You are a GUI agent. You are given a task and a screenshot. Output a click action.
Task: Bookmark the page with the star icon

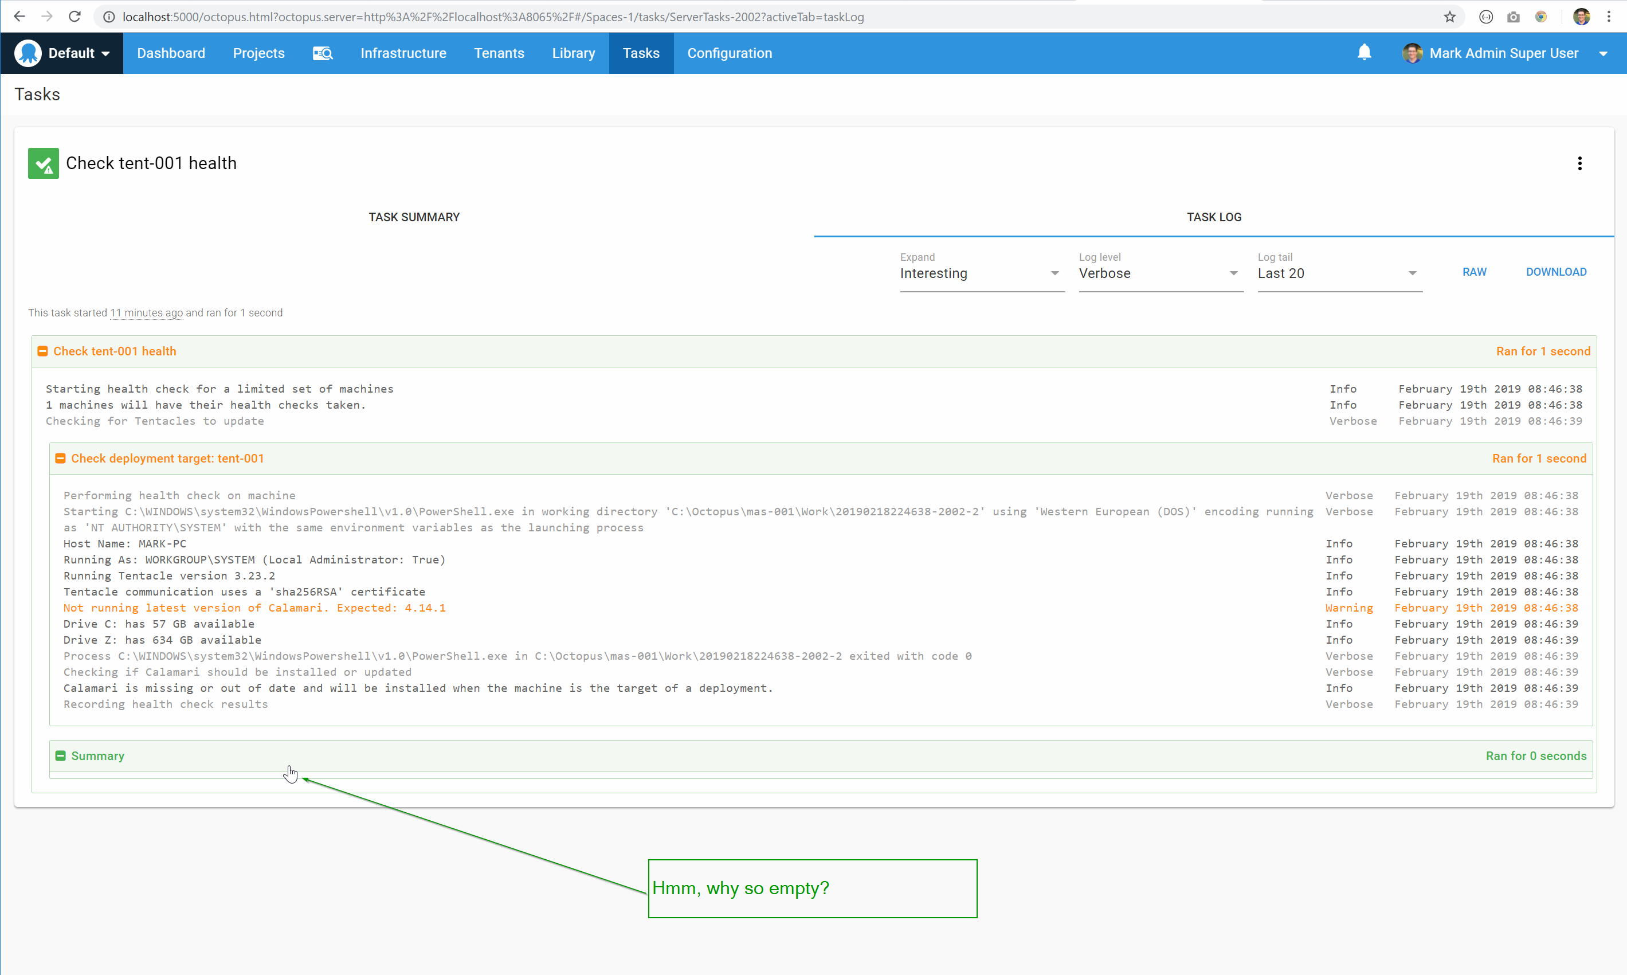click(x=1449, y=17)
